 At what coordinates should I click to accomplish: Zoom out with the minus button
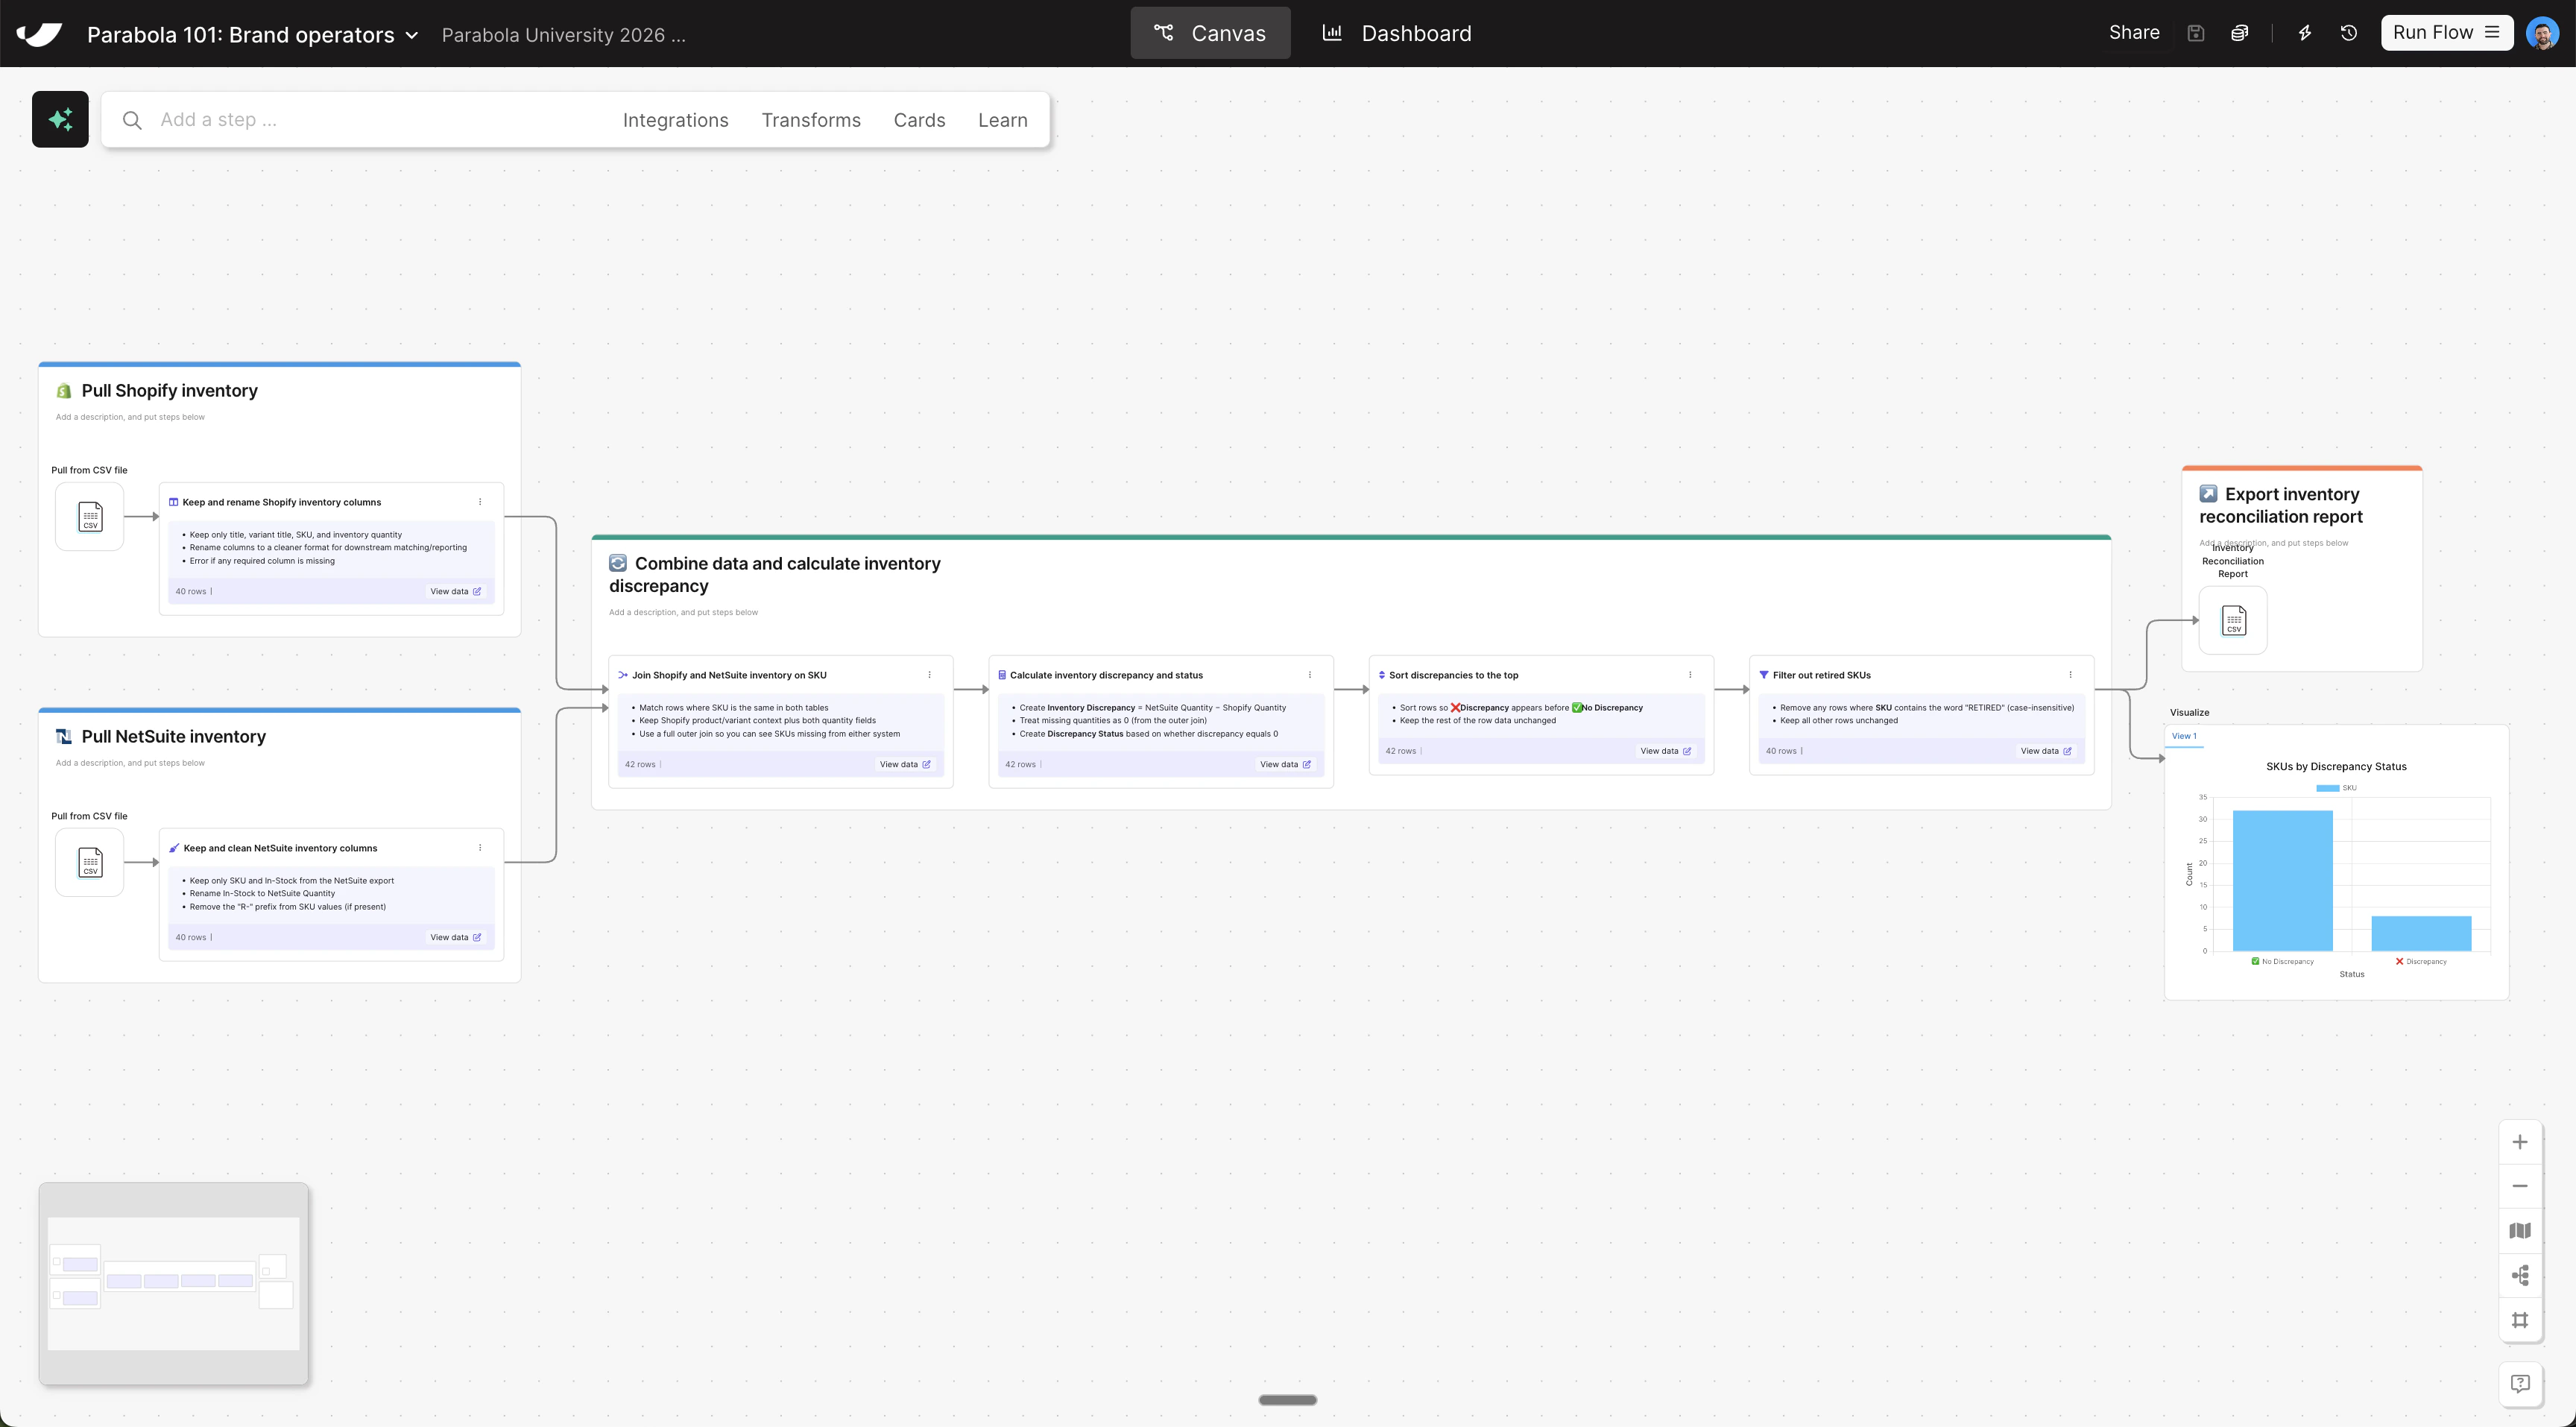pos(2520,1186)
